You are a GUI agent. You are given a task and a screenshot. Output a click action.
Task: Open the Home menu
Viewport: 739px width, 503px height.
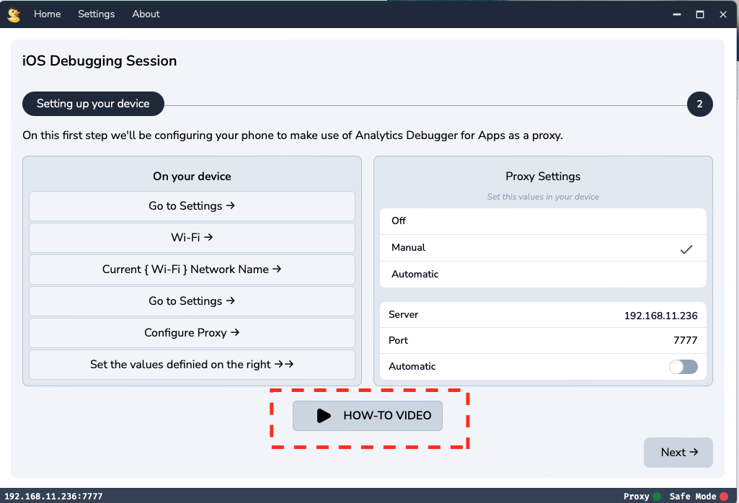(47, 14)
